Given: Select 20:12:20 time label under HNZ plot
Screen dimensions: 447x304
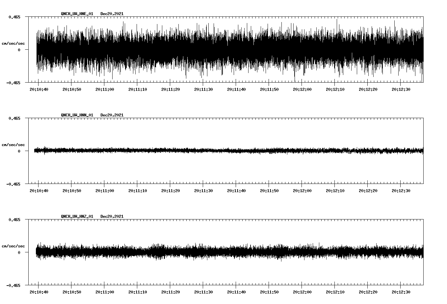Looking at the screenshot, I should [368, 292].
